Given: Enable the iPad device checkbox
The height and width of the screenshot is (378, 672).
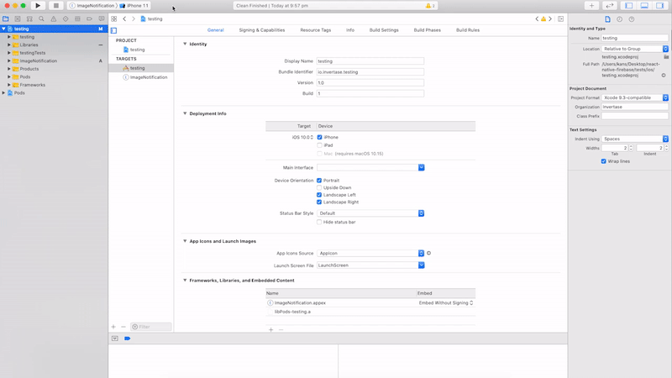Looking at the screenshot, I should pos(319,145).
